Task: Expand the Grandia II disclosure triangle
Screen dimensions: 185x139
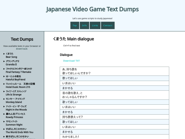Action: click(x=4, y=61)
